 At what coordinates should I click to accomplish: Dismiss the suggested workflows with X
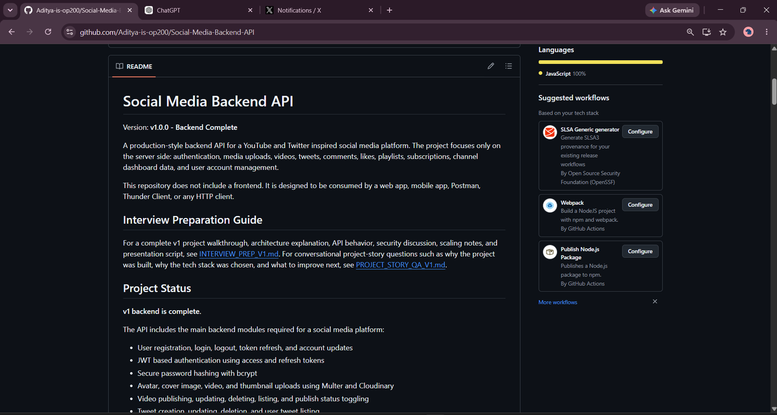(655, 301)
